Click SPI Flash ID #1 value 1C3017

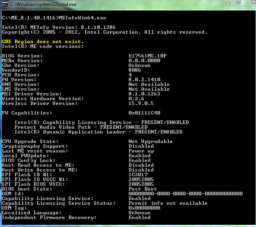point(138,175)
